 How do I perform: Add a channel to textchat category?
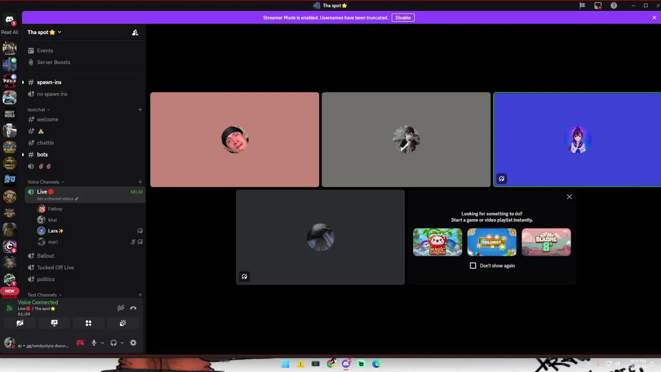click(x=140, y=110)
